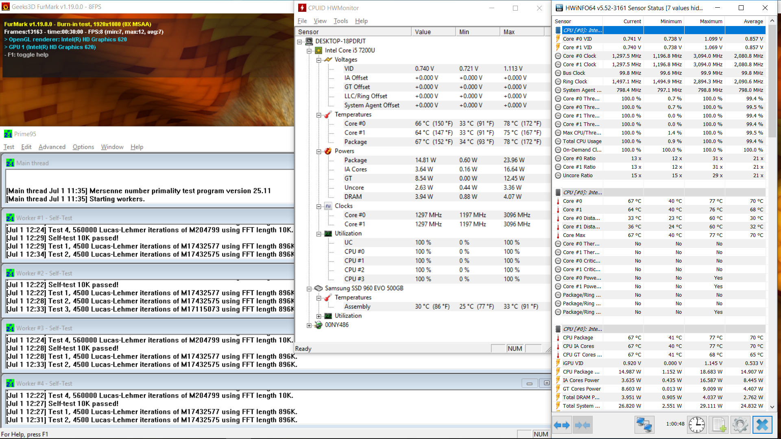Collapse the Clocks tree node
781x439 pixels.
(319, 206)
